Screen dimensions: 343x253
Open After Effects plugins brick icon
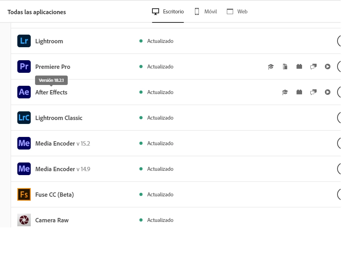coord(299,92)
